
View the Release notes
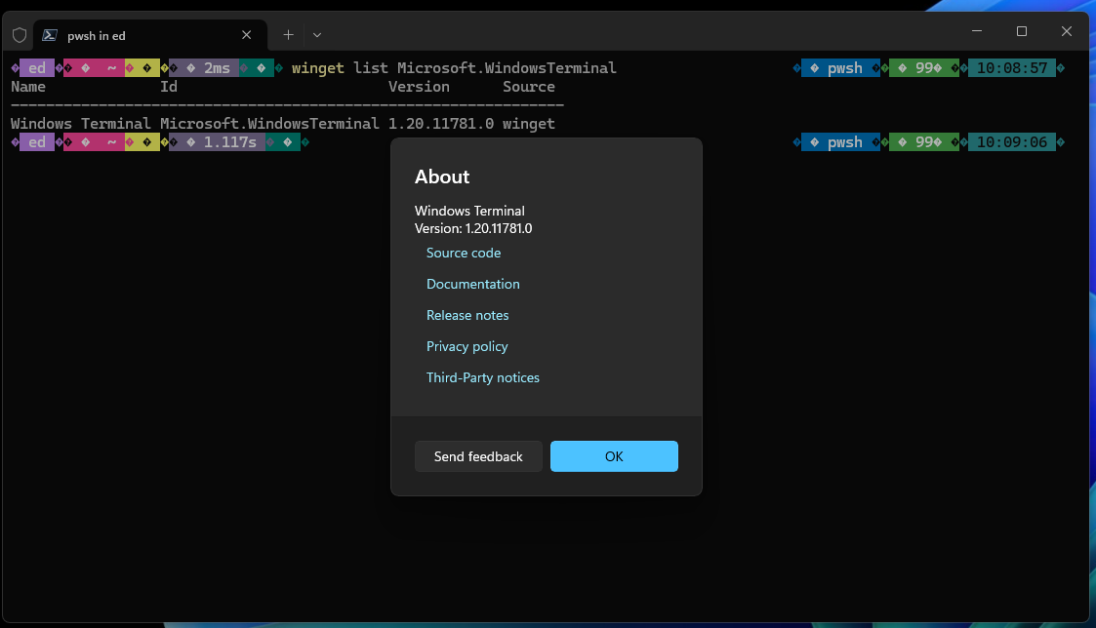(x=467, y=315)
